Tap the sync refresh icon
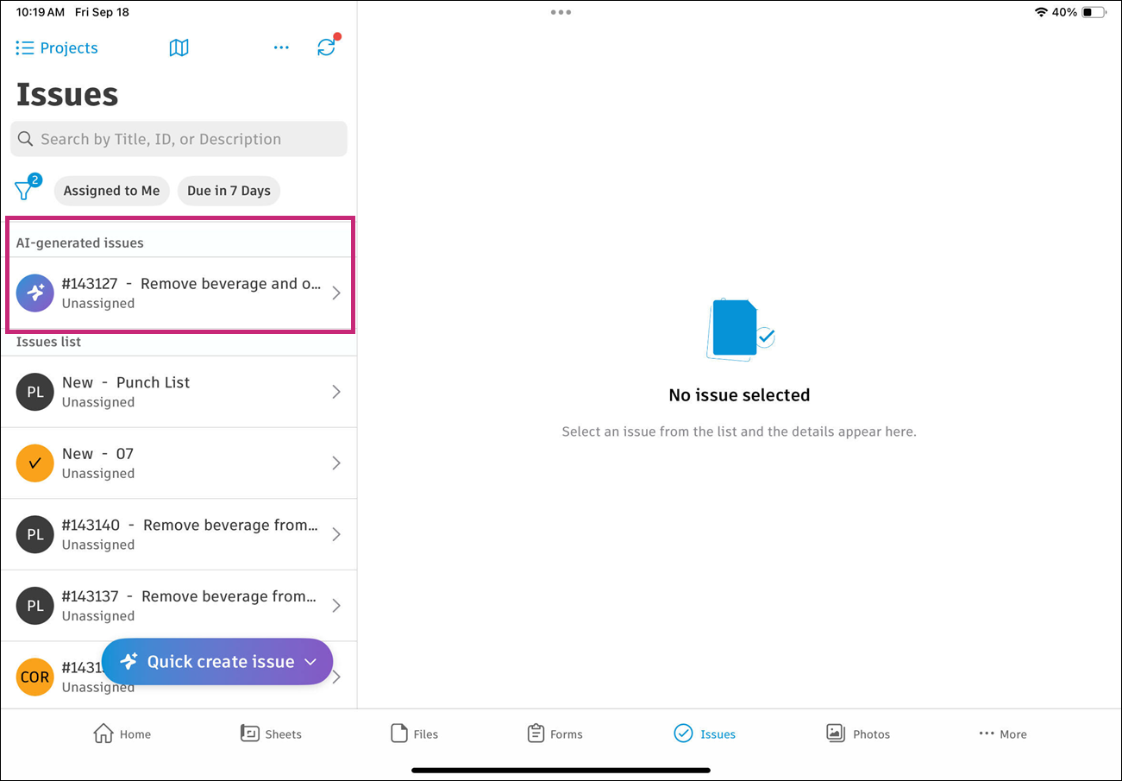1122x781 pixels. pyautogui.click(x=327, y=47)
